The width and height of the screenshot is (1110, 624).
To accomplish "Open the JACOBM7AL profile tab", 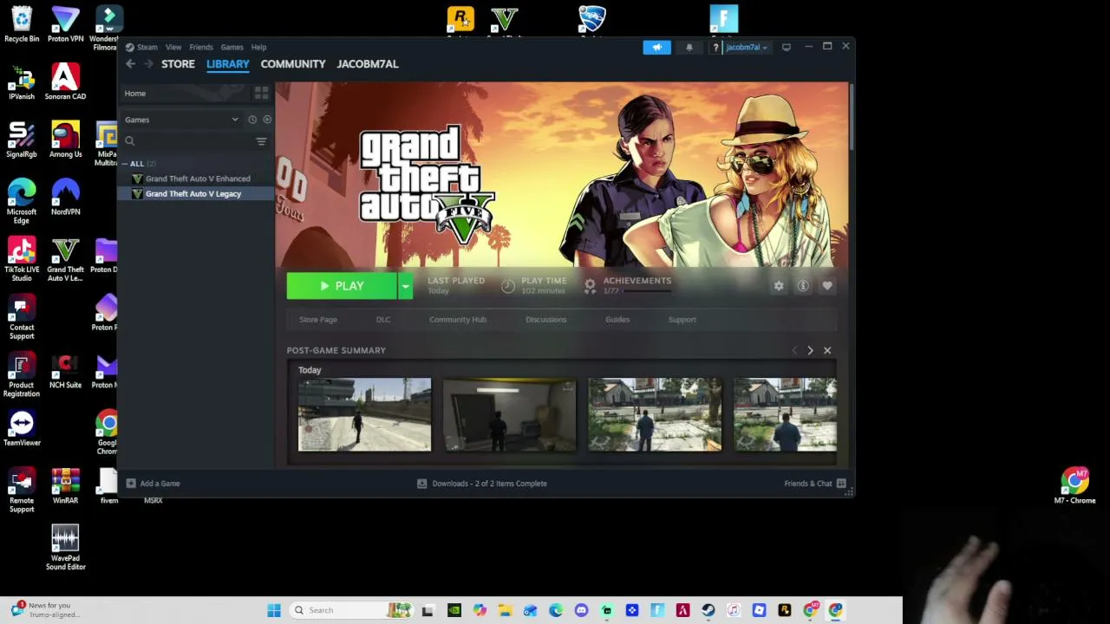I will (368, 63).
